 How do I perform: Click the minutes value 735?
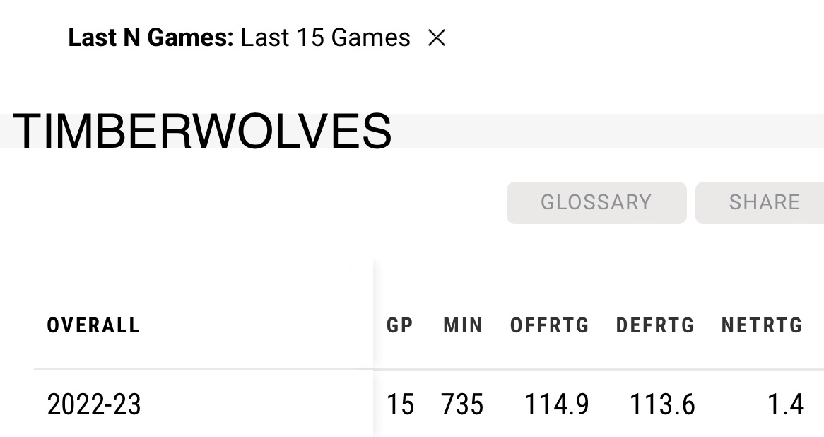[x=463, y=405]
